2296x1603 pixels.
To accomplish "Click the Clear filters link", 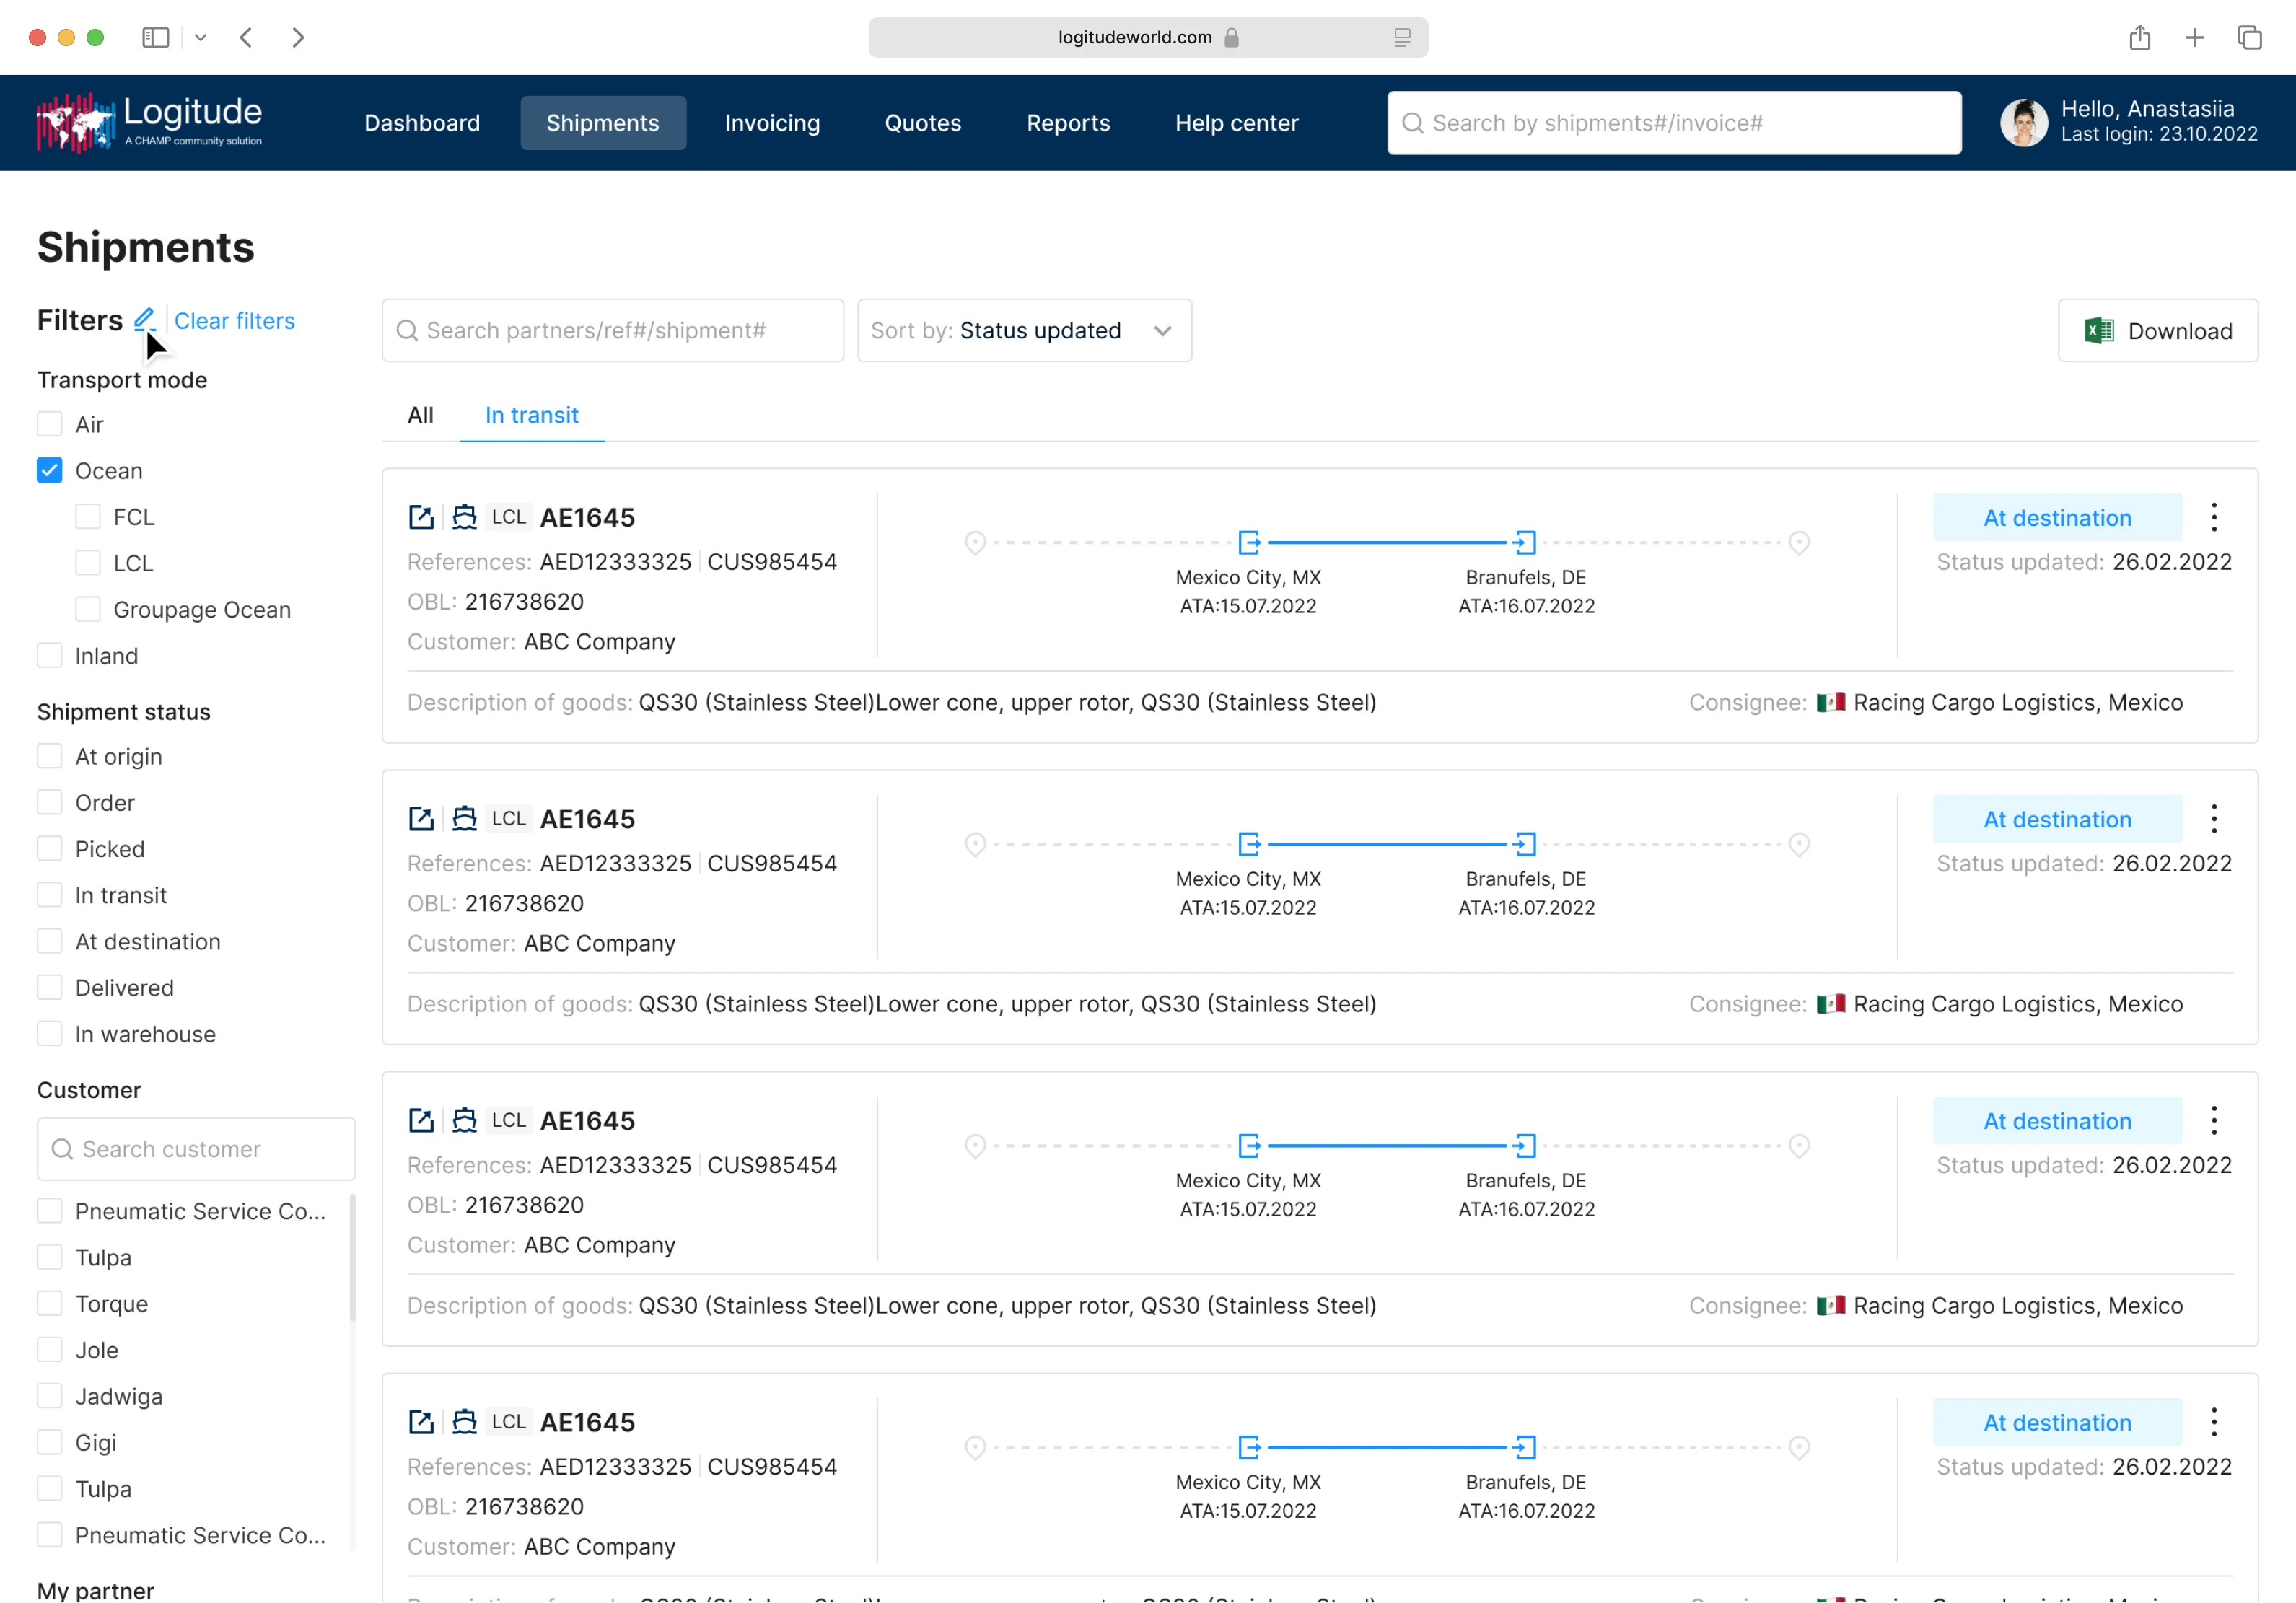I will pos(234,321).
